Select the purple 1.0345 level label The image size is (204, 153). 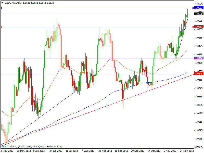tap(199, 74)
